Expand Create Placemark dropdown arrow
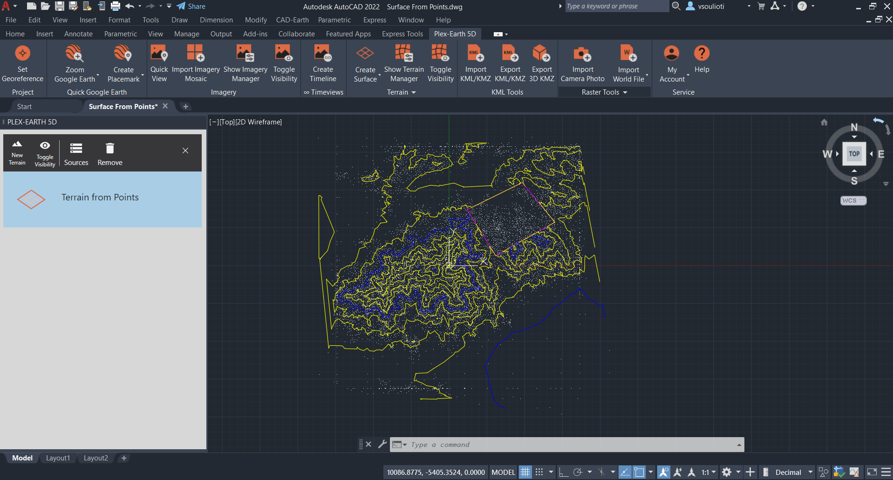 pos(143,75)
